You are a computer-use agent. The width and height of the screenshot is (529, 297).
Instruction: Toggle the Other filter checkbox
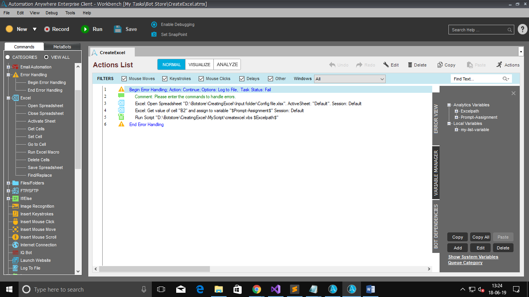[x=271, y=79]
